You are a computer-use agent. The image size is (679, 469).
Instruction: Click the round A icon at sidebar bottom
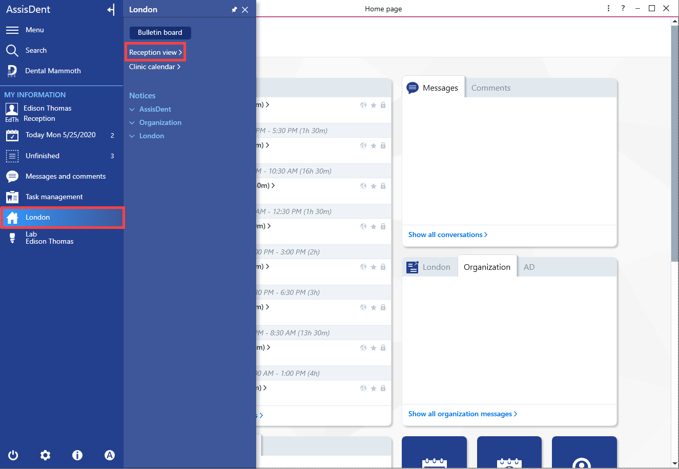110,455
